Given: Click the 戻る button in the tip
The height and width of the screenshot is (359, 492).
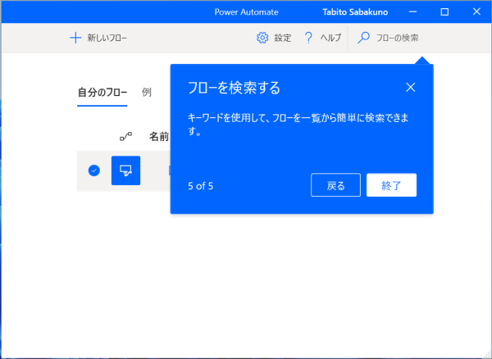Looking at the screenshot, I should point(335,185).
